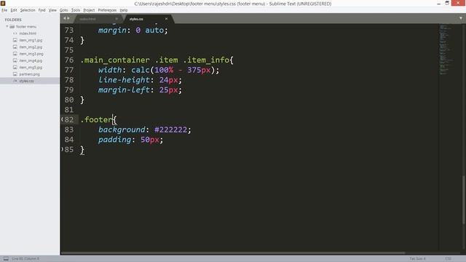Close the index.html tab
466x262 pixels.
pyautogui.click(x=116, y=19)
